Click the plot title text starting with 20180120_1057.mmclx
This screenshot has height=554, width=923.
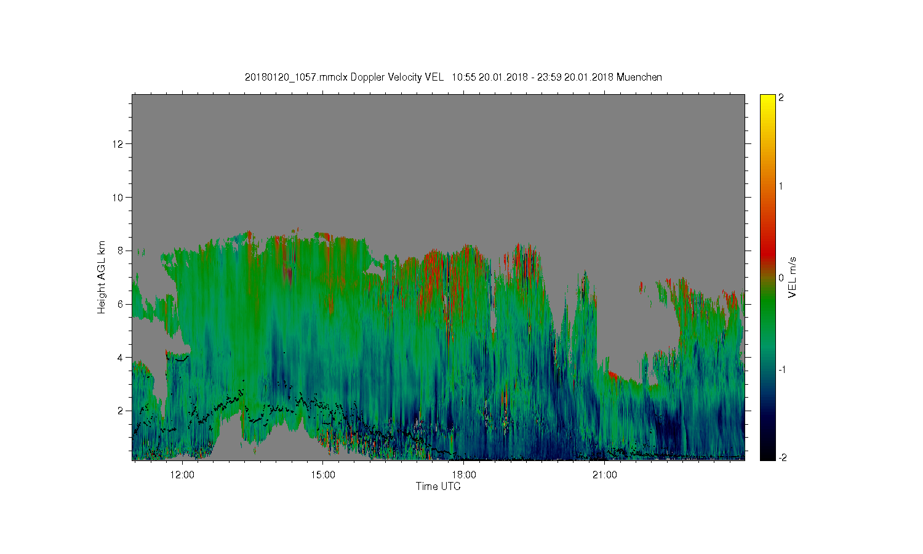tap(454, 78)
